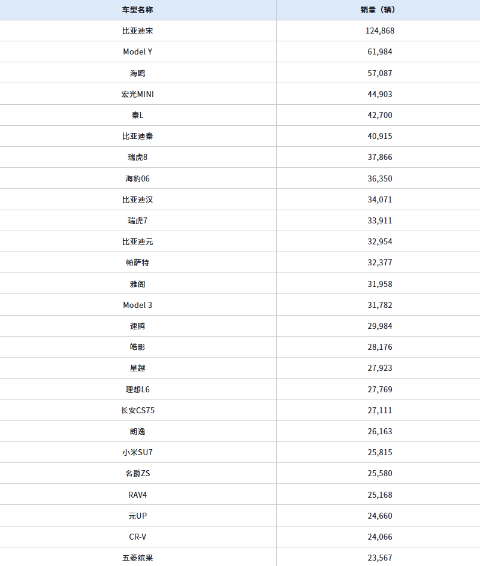This screenshot has height=566, width=480.
Task: Select the 五菱缤果 model name
Action: click(138, 558)
